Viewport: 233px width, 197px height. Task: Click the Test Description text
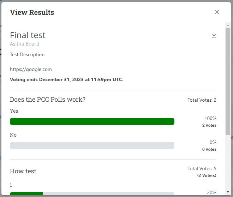(27, 55)
